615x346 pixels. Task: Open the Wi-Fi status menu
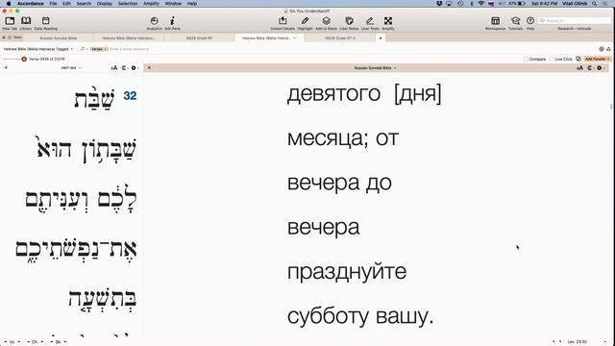click(480, 4)
